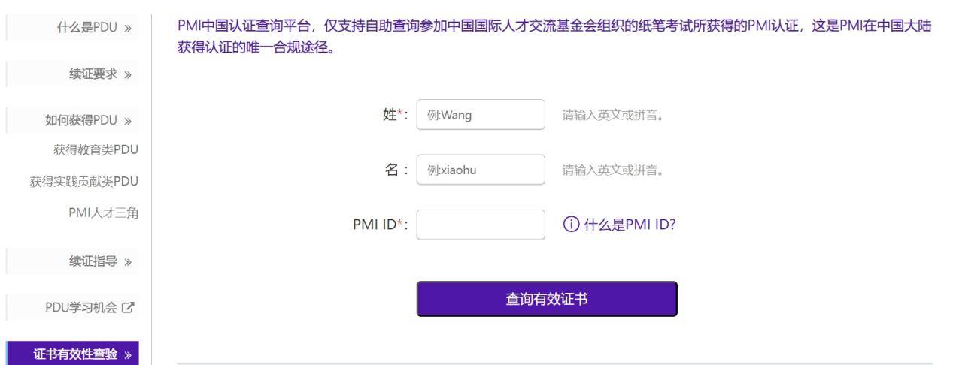Click the 名 field showing 例:xiaohu
Viewport: 953px width, 365px height.
coord(481,170)
